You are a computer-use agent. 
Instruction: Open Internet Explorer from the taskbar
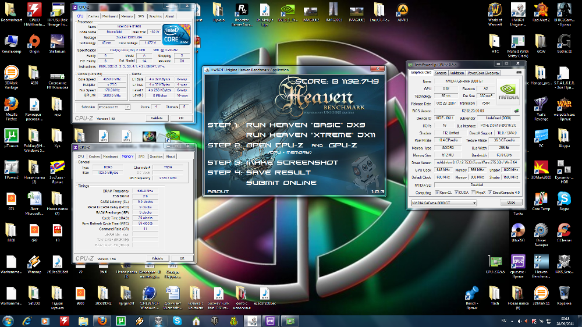click(27, 321)
